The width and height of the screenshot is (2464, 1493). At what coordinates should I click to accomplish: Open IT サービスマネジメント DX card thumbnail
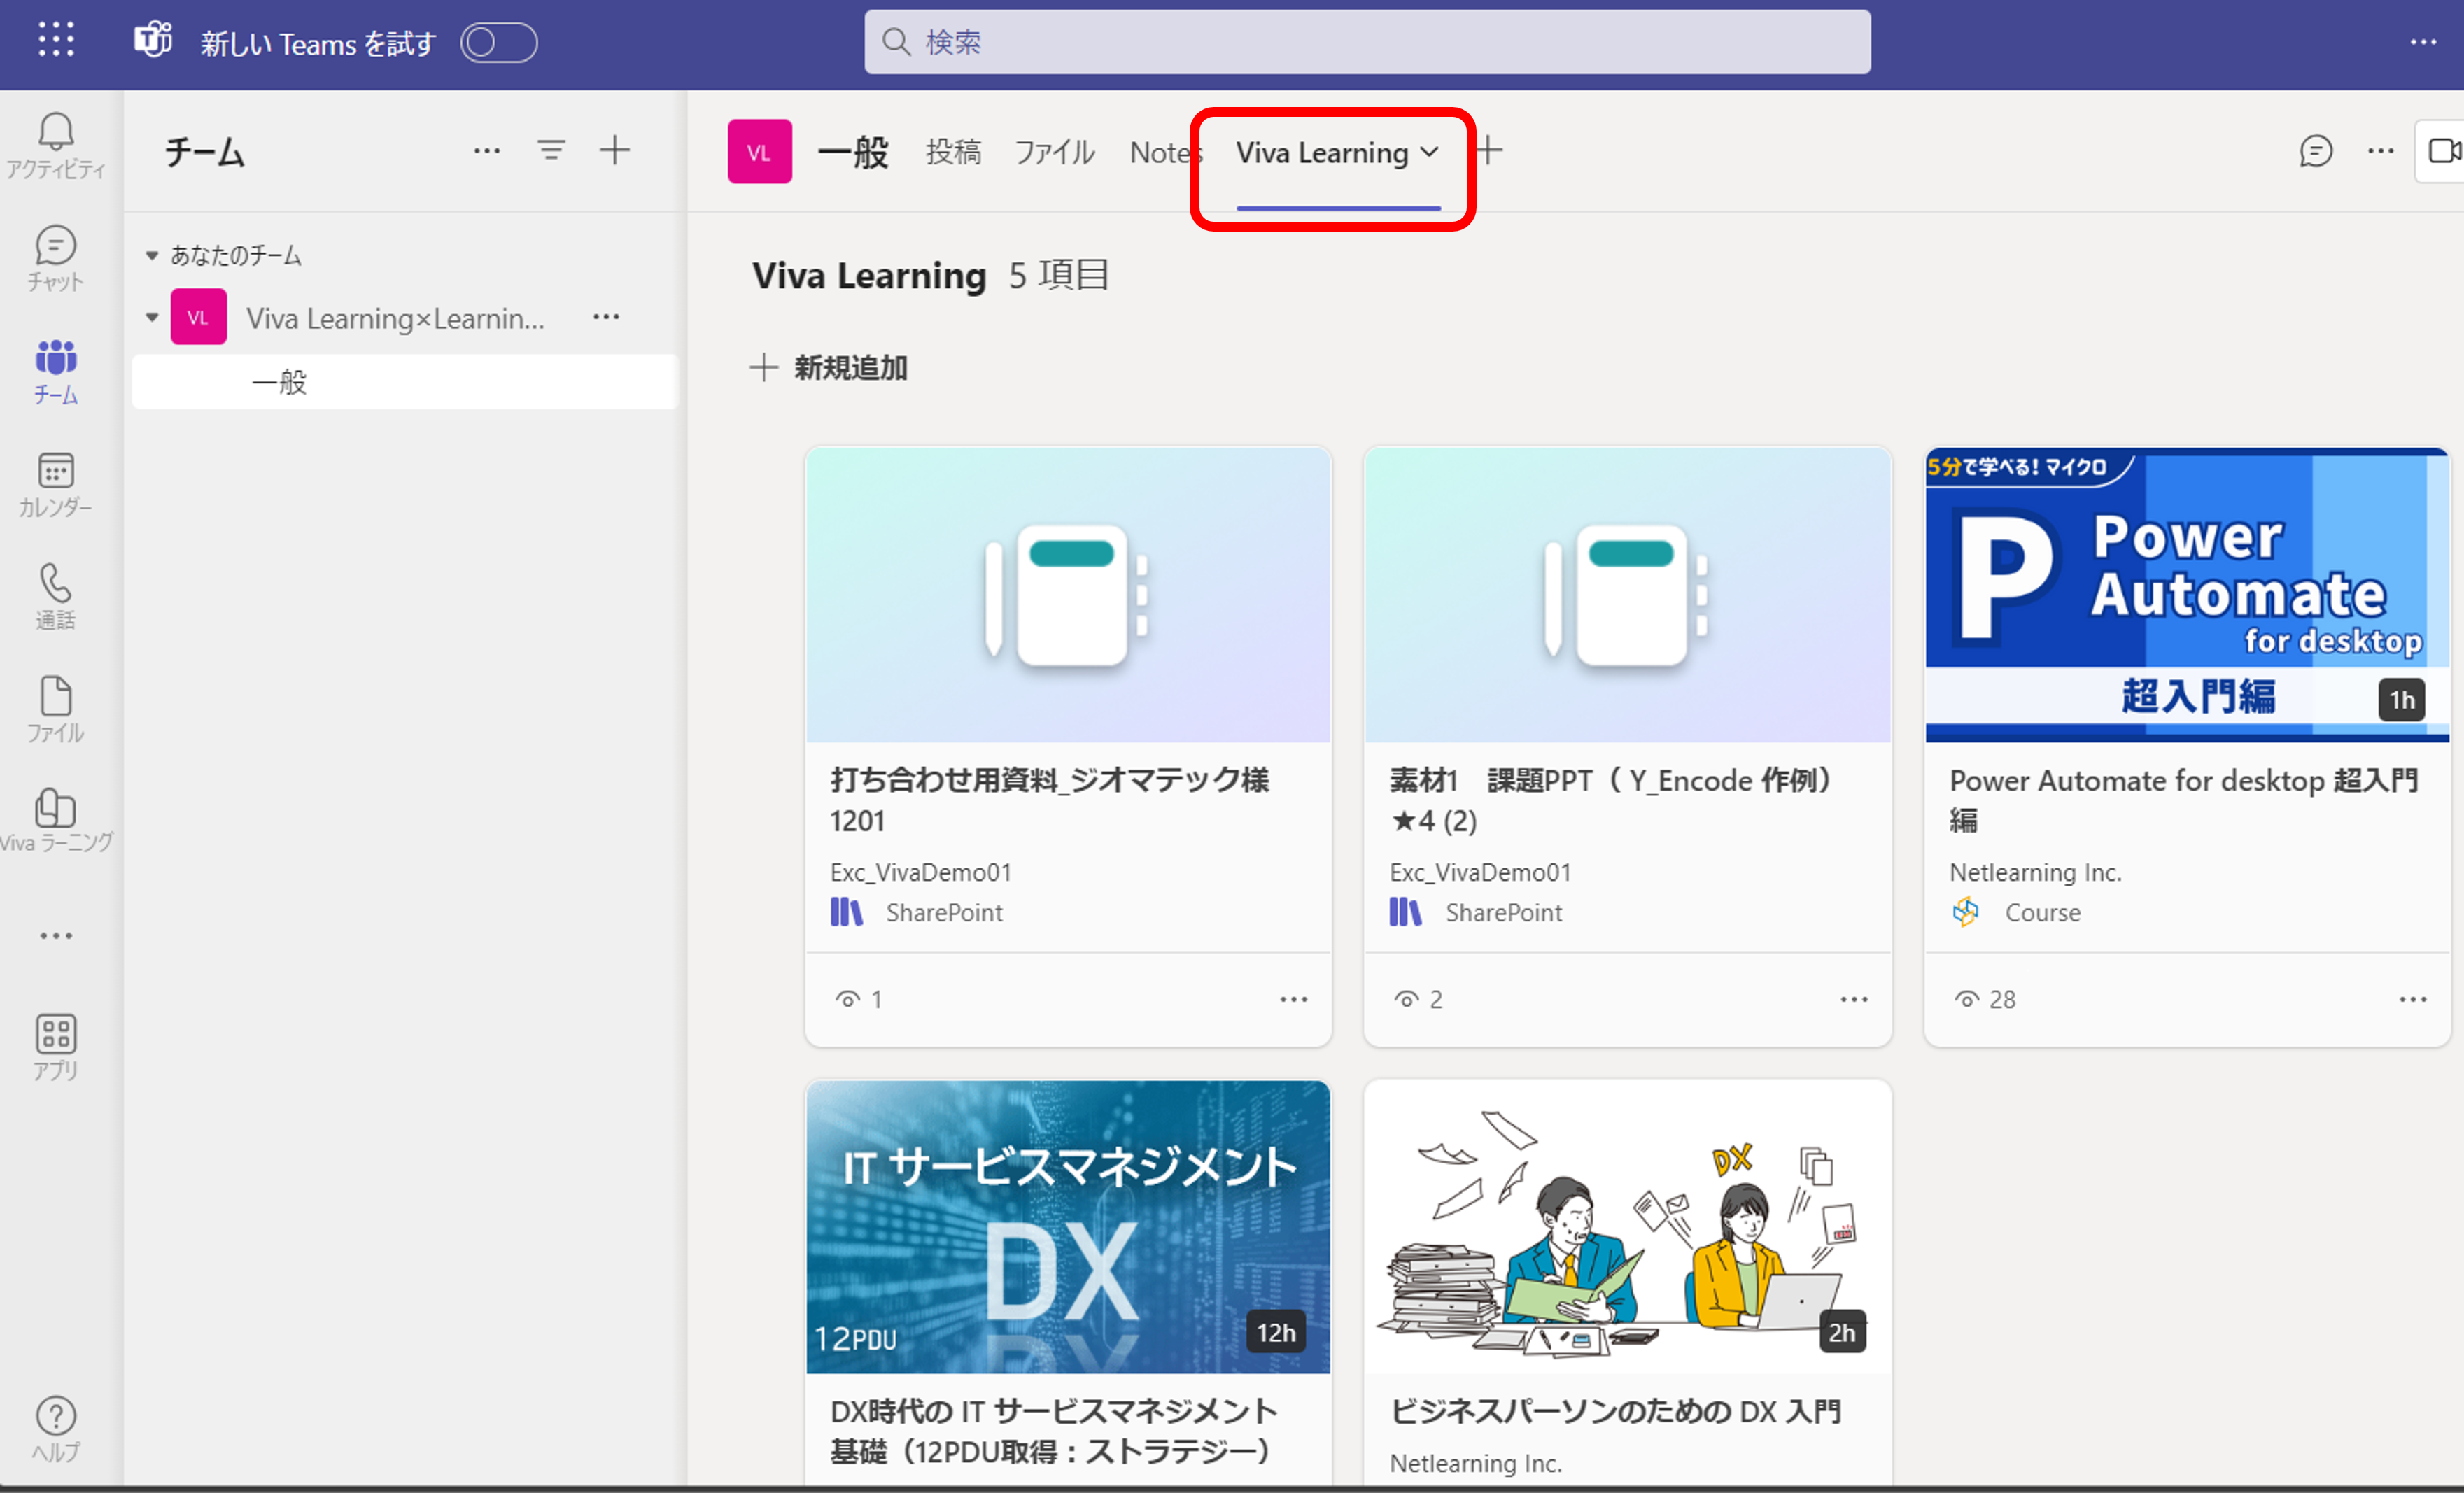(1068, 1227)
